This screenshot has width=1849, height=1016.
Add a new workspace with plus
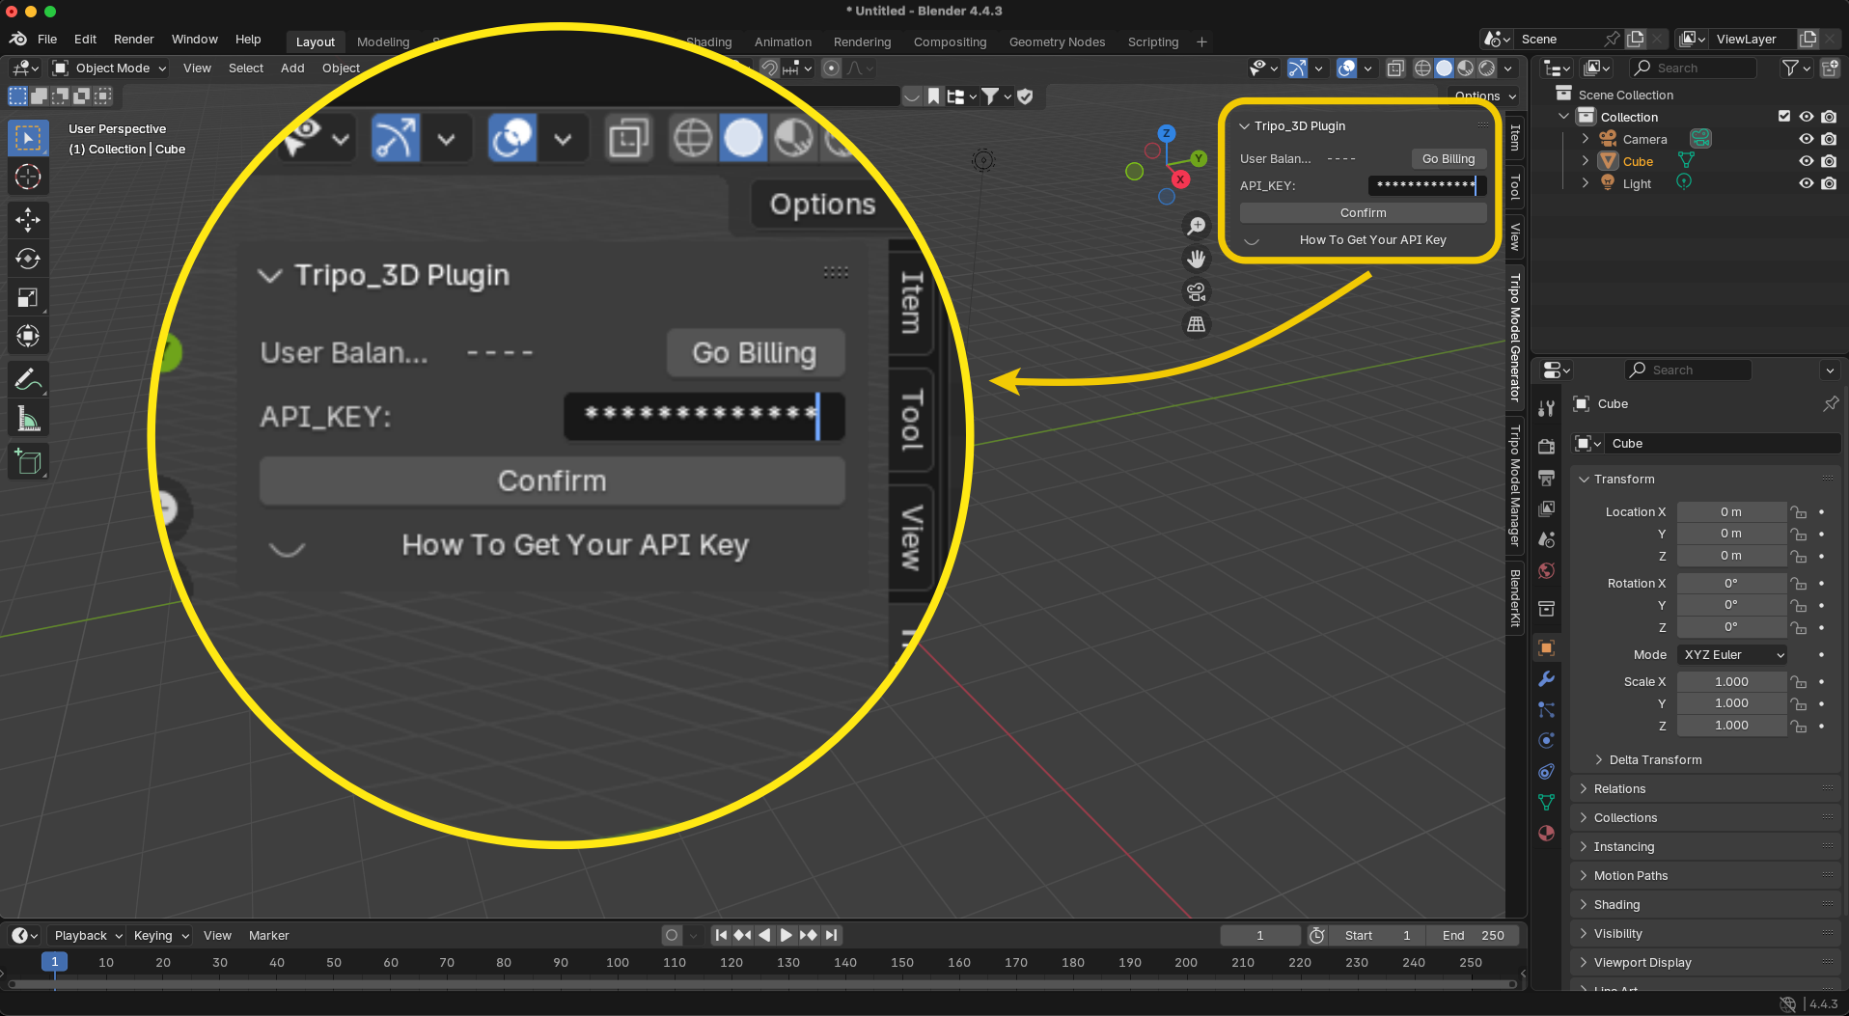click(1201, 41)
